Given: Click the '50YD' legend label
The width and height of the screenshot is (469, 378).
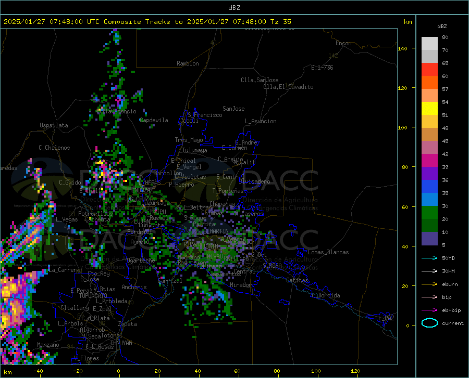Looking at the screenshot, I should click(x=448, y=258).
